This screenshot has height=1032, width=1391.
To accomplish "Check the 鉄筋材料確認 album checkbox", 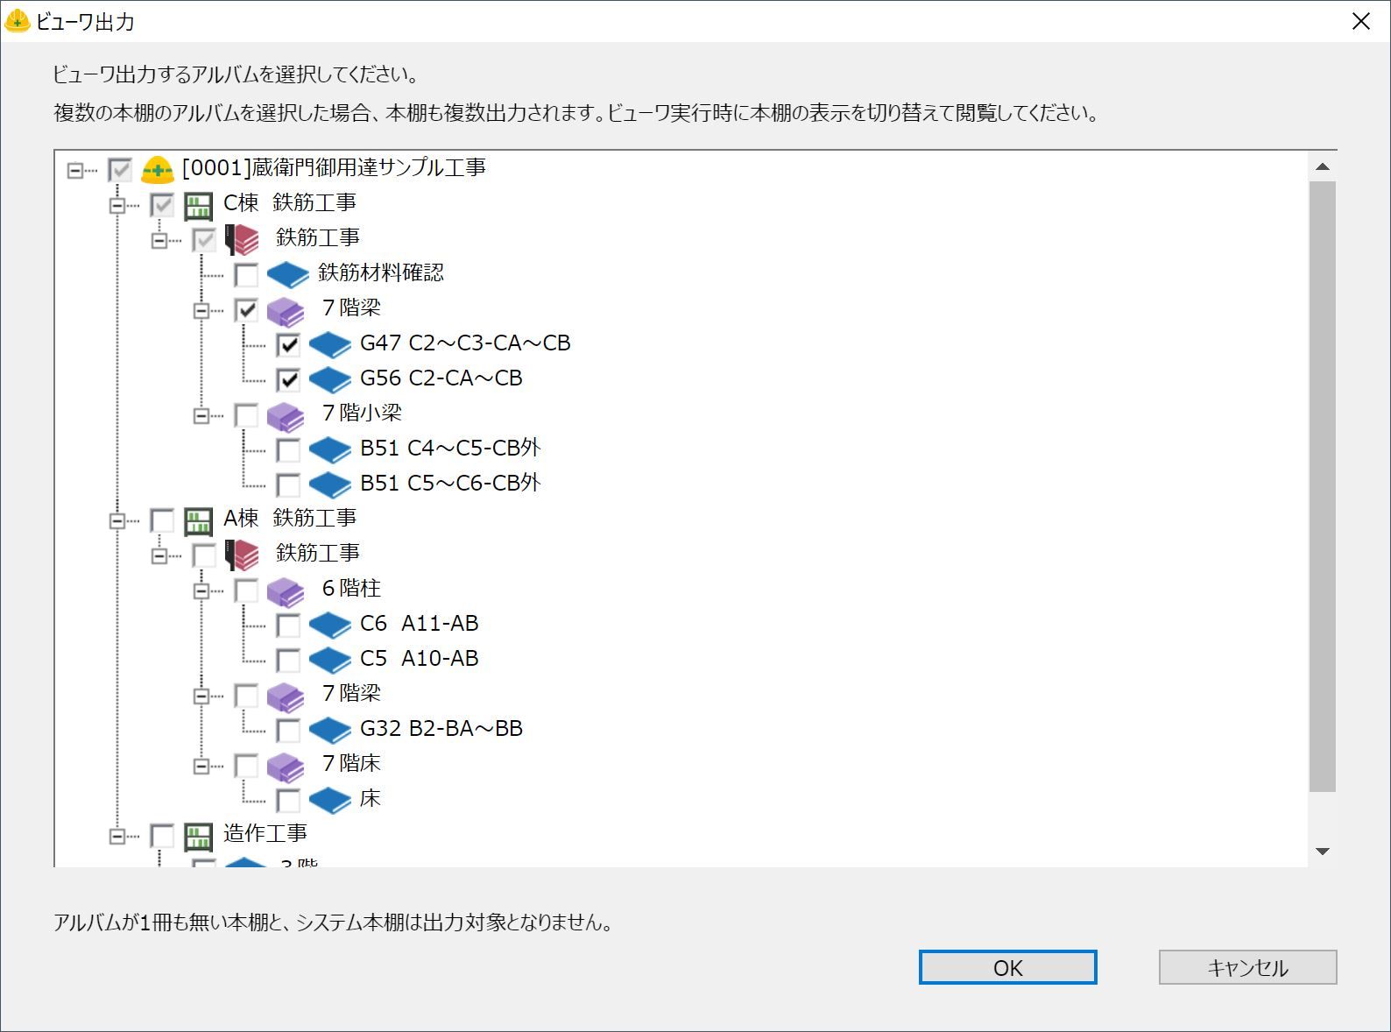I will pyautogui.click(x=246, y=275).
